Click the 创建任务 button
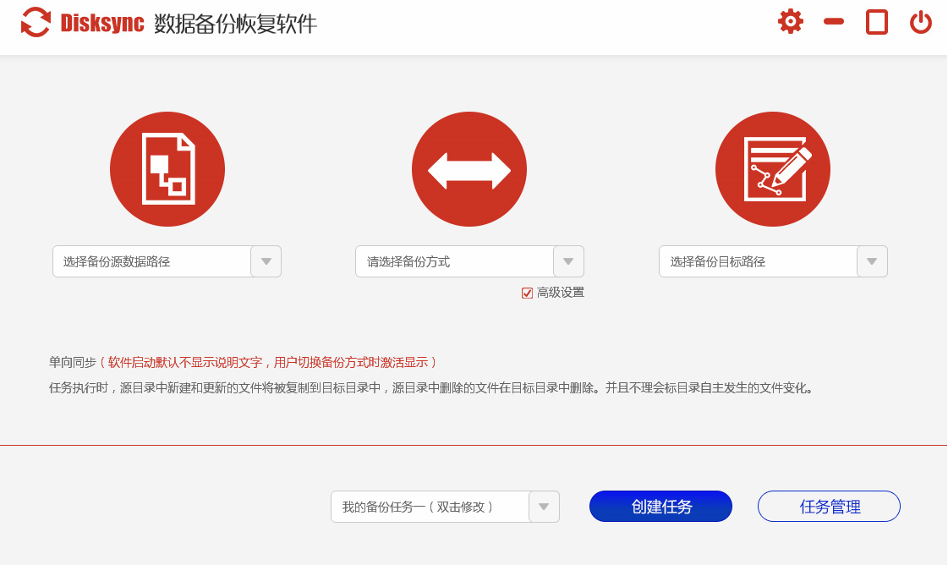The height and width of the screenshot is (565, 948). click(660, 507)
